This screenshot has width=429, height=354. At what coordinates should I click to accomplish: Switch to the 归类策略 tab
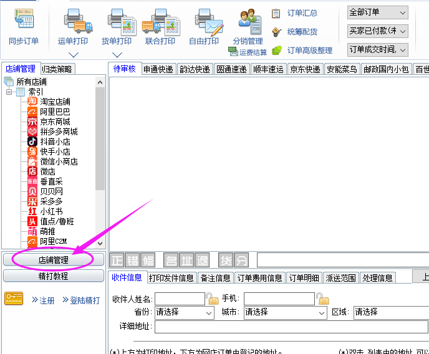point(57,69)
